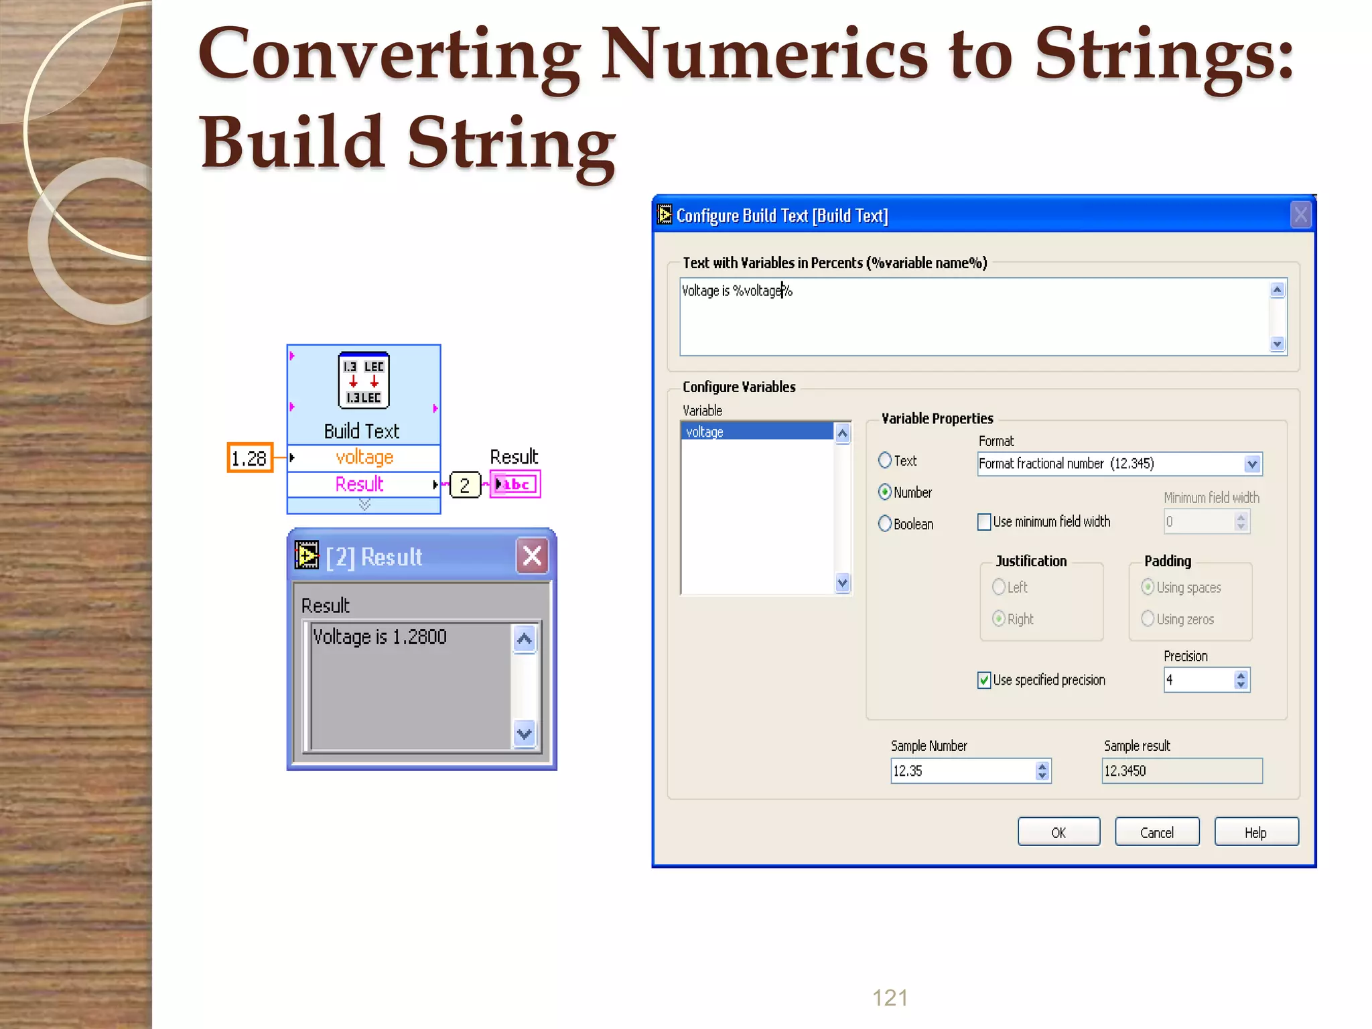The image size is (1372, 1029).
Task: Select the 1.28 numeric constant
Action: click(x=250, y=458)
